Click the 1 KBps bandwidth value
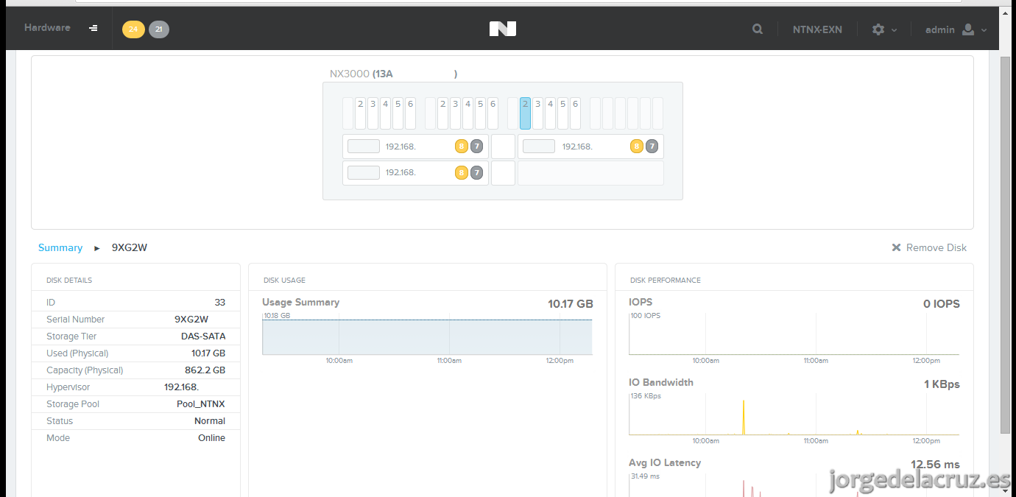Image resolution: width=1016 pixels, height=497 pixels. coord(942,384)
